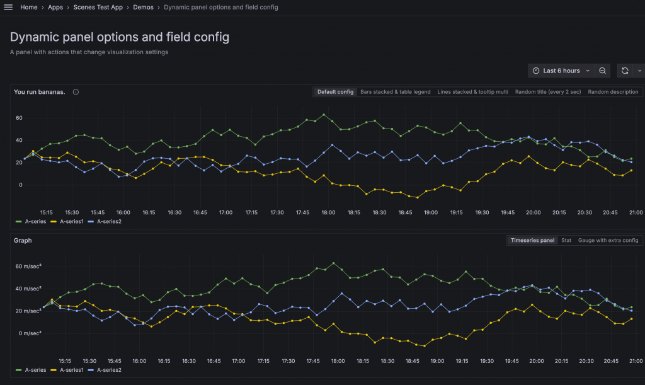Open the hamburger navigation menu
The image size is (645, 385).
8,8
